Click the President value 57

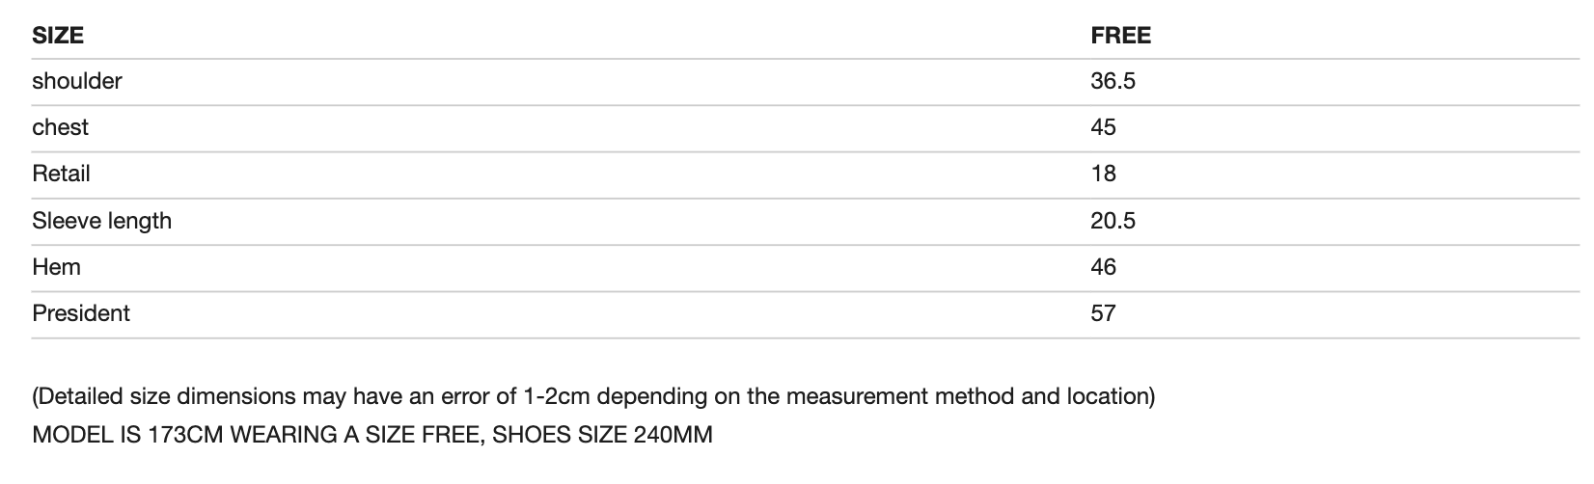[x=1103, y=313]
